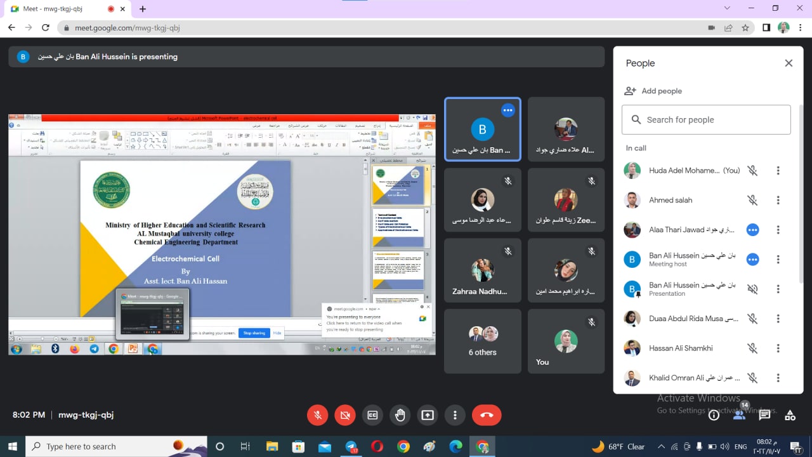
Task: Show meeting details info icon
Action: (714, 415)
